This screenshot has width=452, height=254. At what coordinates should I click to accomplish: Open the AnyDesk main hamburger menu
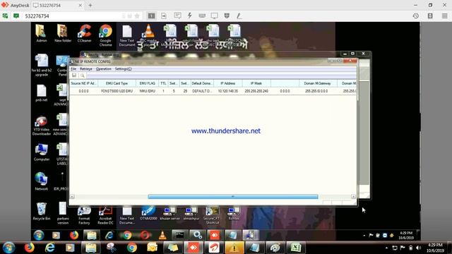point(445,16)
